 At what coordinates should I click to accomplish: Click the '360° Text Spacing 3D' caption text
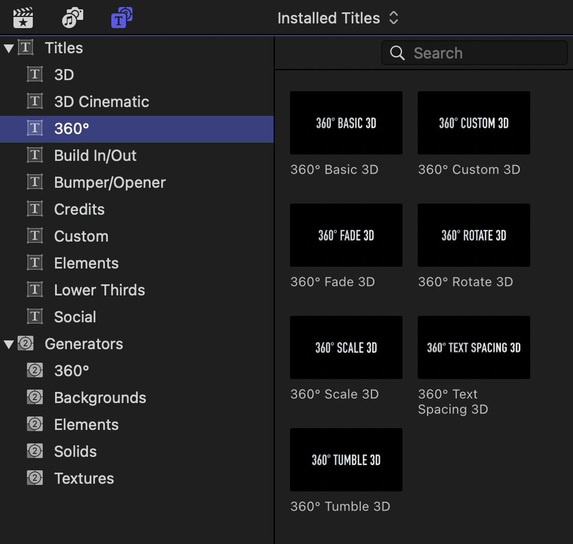(453, 402)
